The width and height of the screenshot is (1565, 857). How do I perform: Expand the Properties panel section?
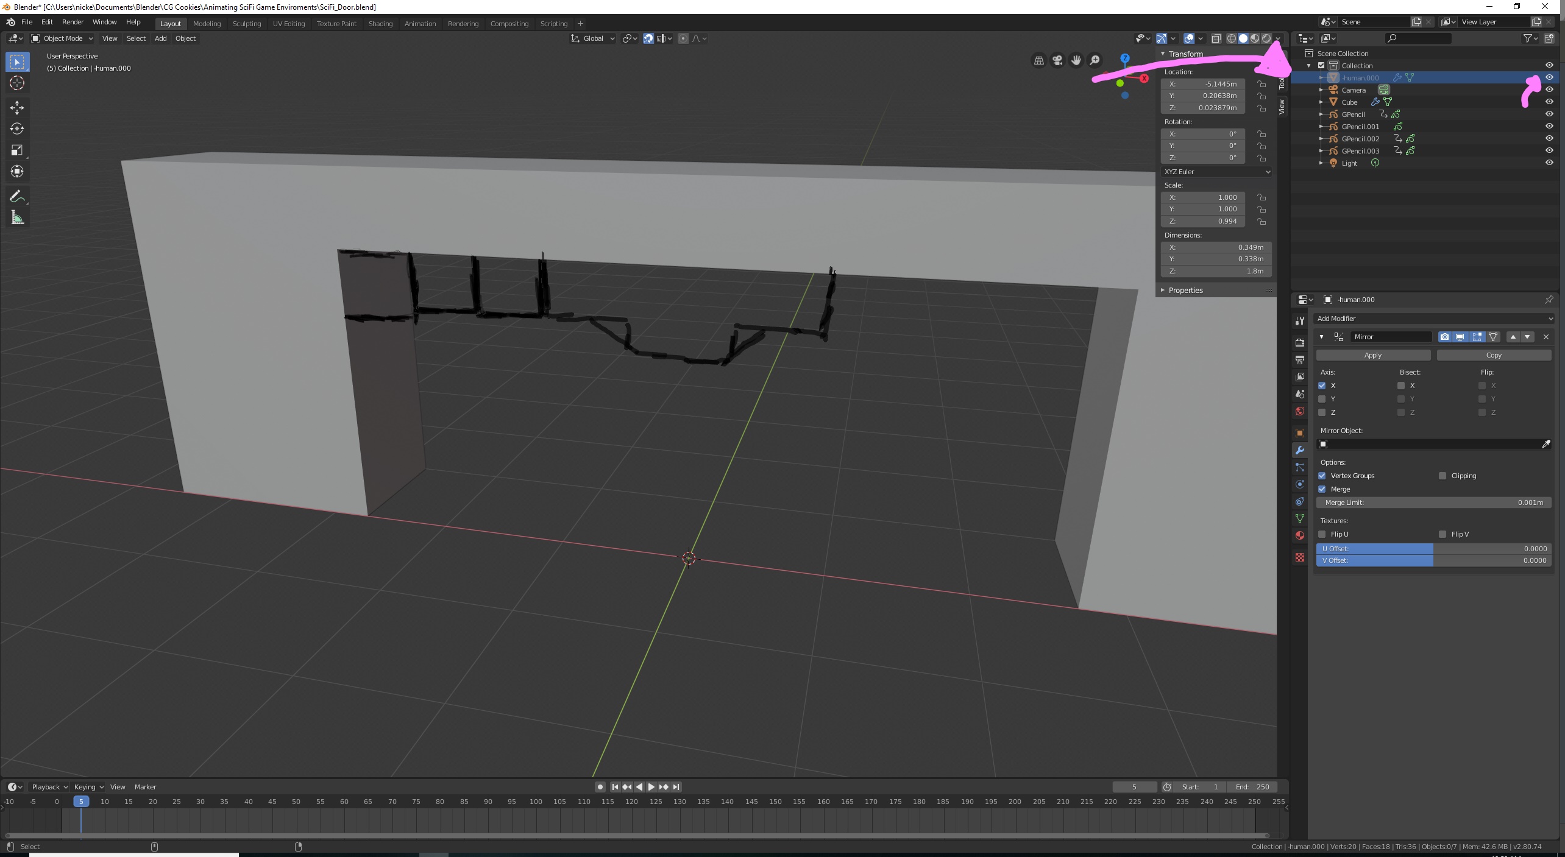(1185, 291)
